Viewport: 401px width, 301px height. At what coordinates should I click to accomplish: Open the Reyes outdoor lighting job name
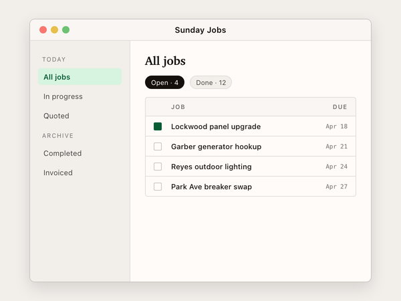click(x=211, y=167)
